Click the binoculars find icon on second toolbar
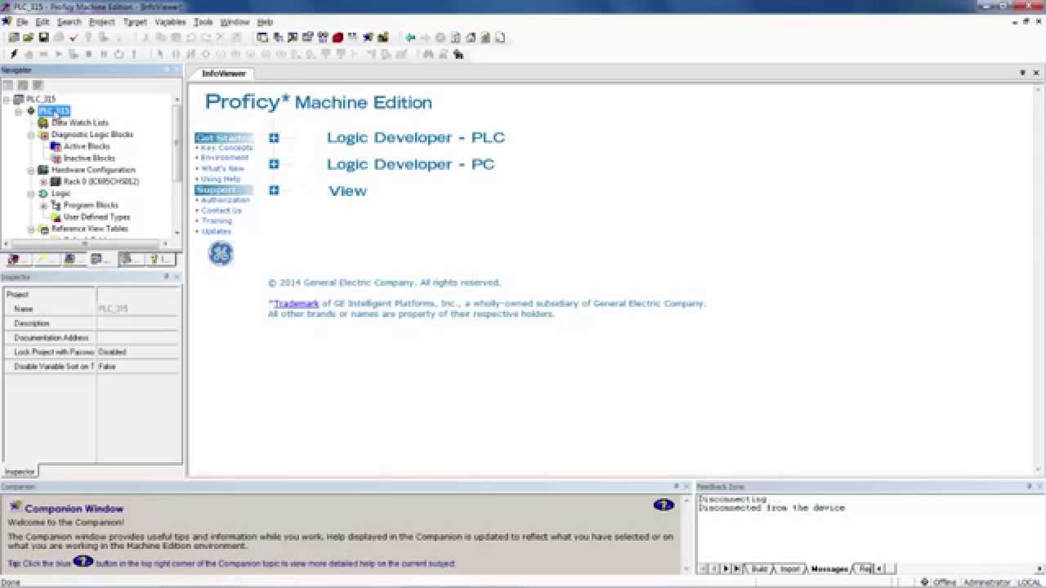 click(427, 55)
